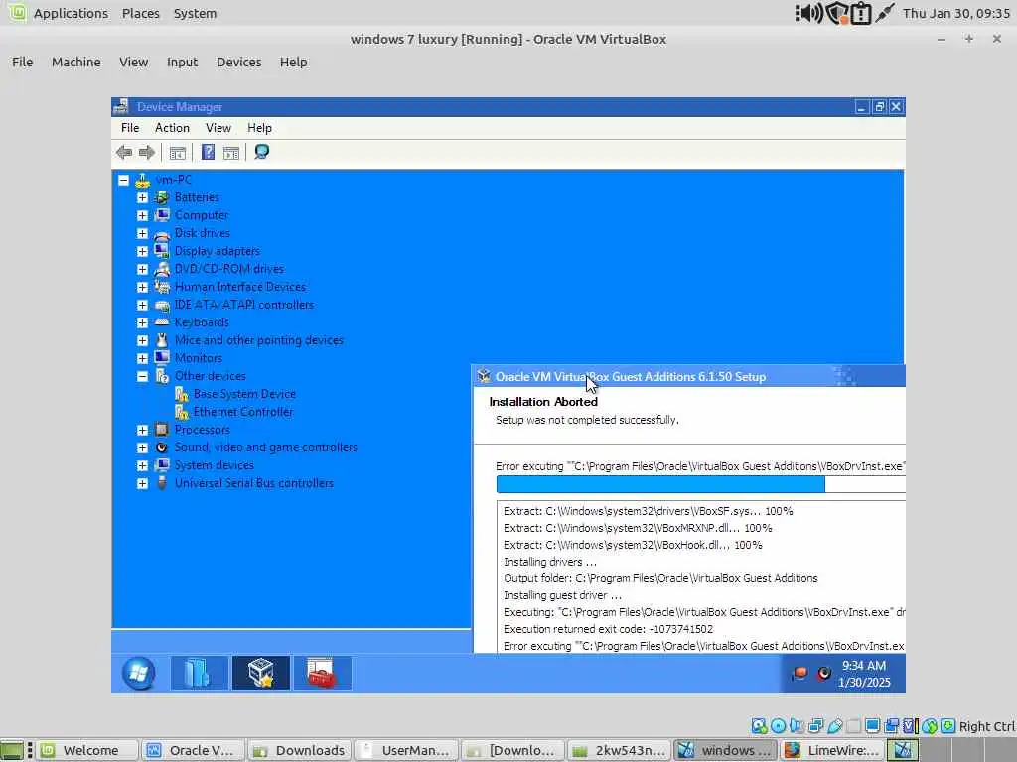Open the host Places menu
This screenshot has width=1017, height=762.
[140, 13]
